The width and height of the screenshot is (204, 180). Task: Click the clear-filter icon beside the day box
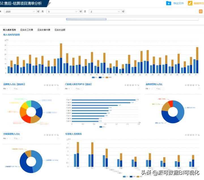(x=123, y=12)
